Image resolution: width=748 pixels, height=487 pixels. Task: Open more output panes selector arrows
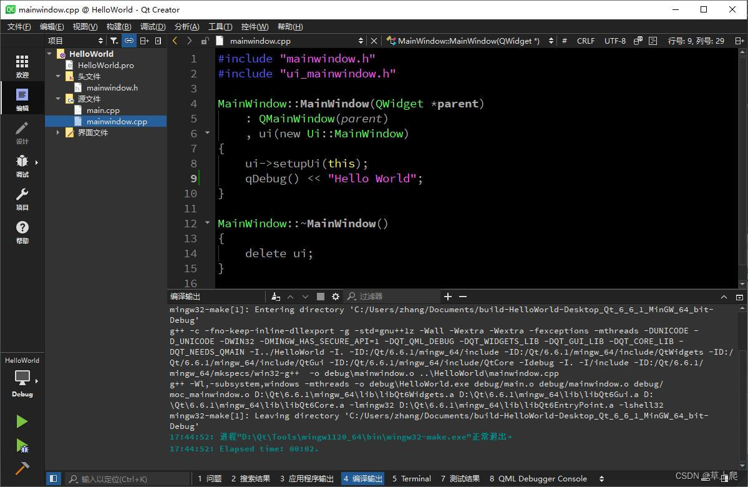[x=601, y=478]
